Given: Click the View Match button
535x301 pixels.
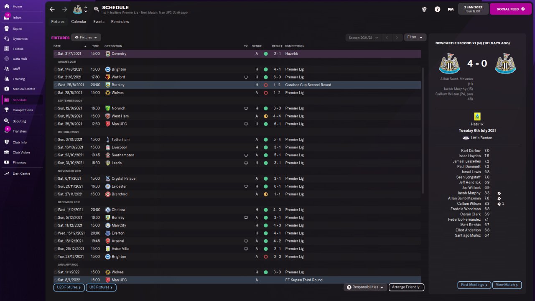Looking at the screenshot, I should pyautogui.click(x=507, y=285).
